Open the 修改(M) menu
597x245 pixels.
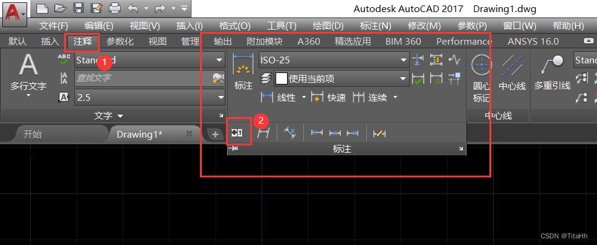click(424, 27)
